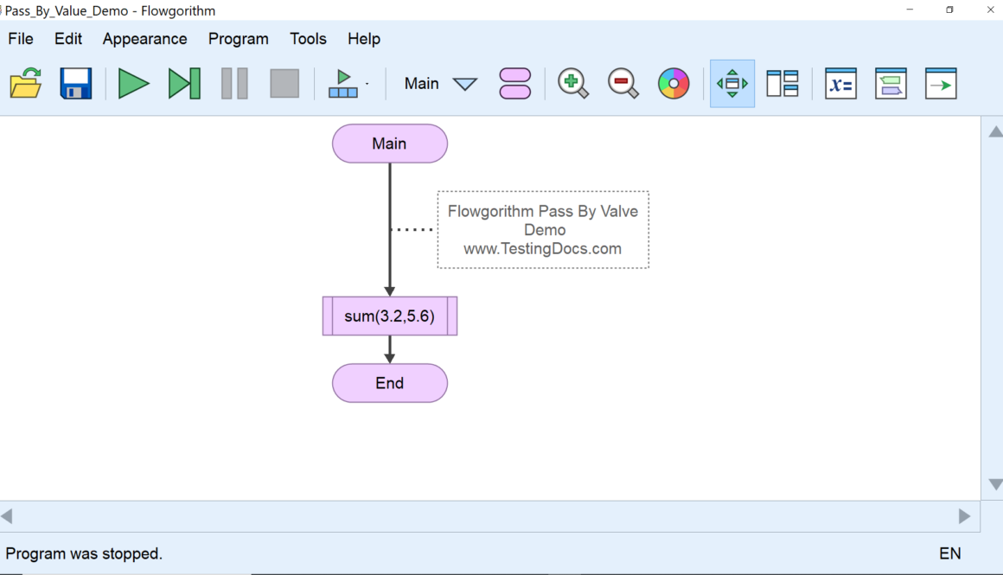Click vertical scrollbar down arrow
This screenshot has height=575, width=1003.
(995, 484)
